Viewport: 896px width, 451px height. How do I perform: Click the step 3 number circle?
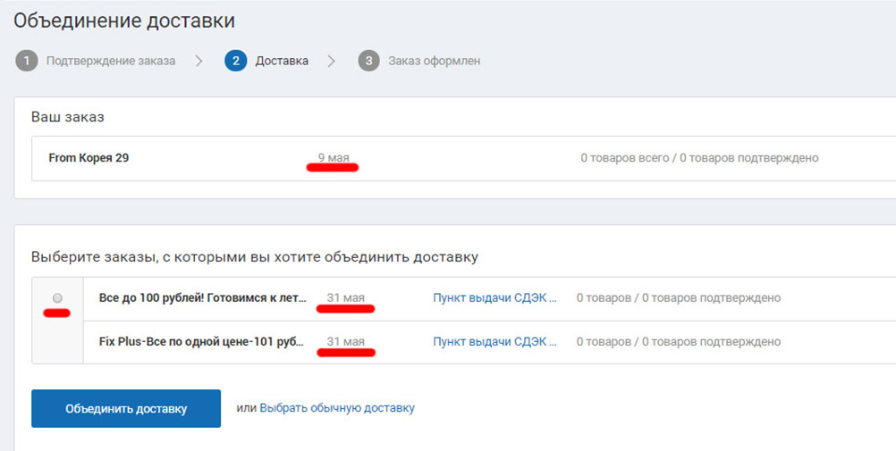point(368,62)
